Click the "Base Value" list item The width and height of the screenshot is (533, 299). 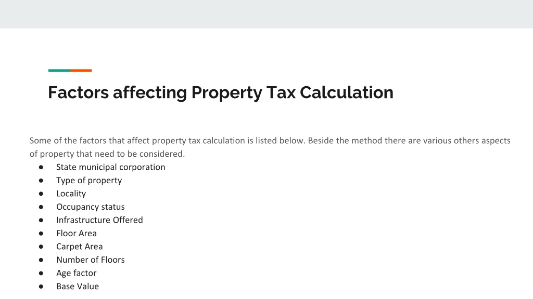tap(78, 286)
